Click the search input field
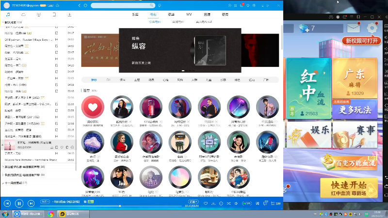Screen dimensions: 388x218 tap(120, 5)
